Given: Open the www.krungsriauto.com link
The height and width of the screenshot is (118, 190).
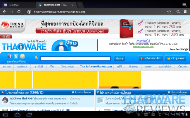Looking at the screenshot, I should click(x=143, y=47).
